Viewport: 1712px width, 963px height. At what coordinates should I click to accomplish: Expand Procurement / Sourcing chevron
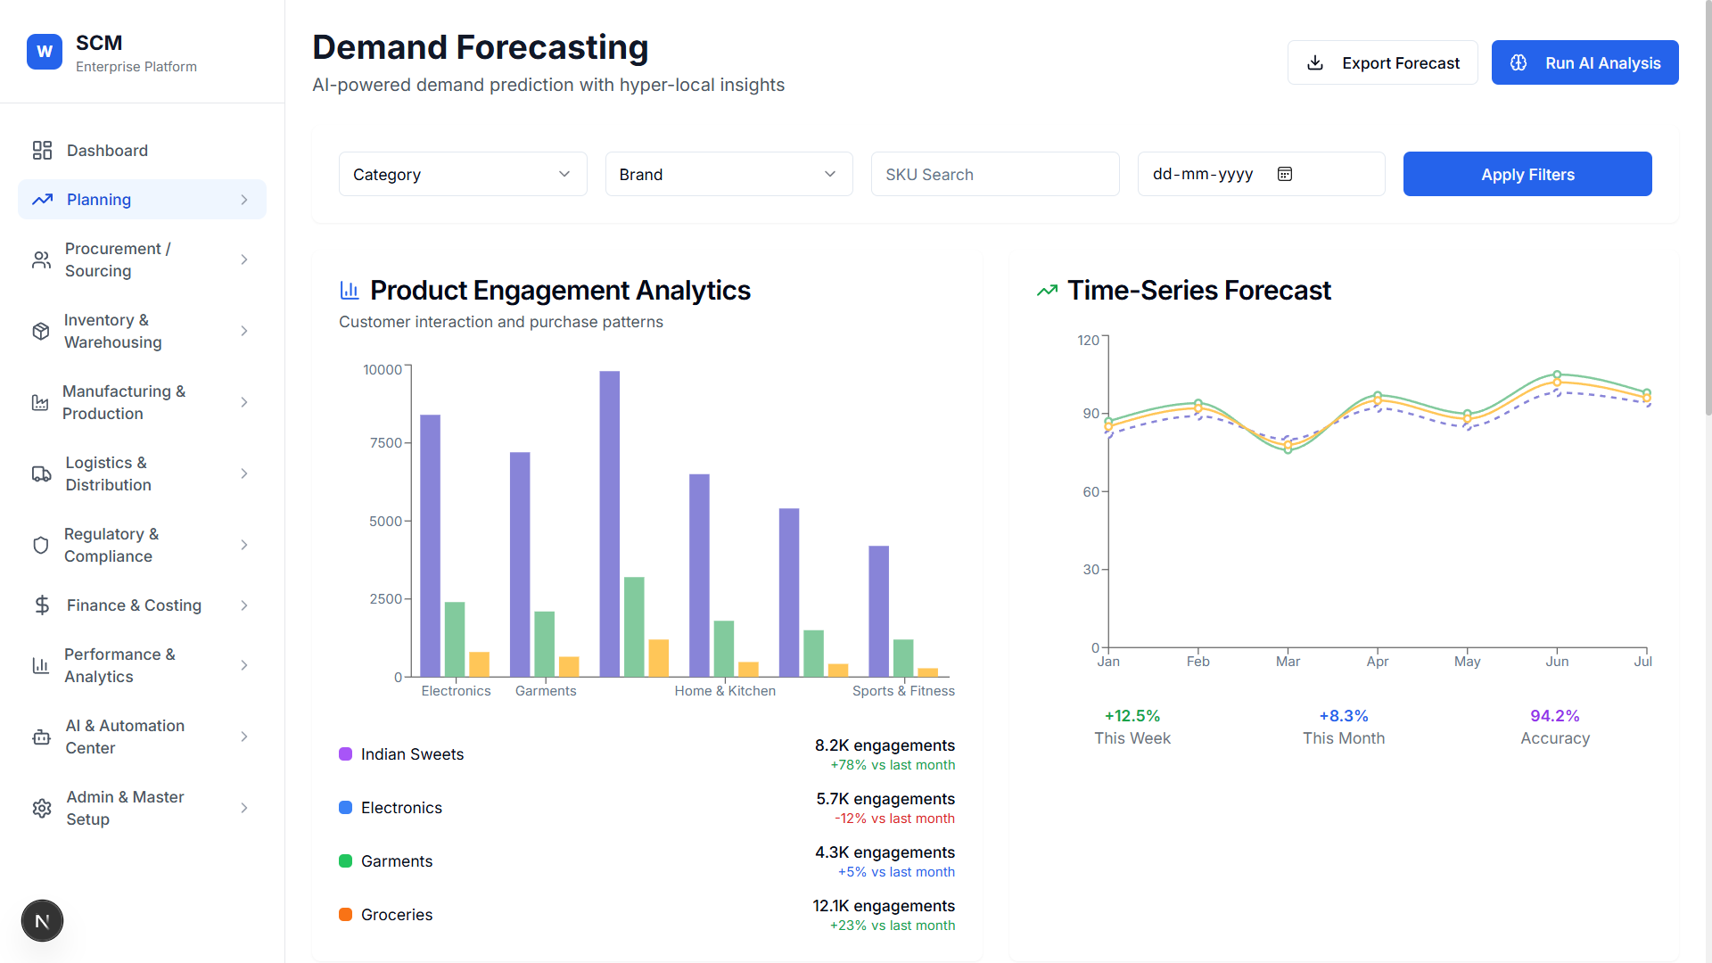[244, 259]
